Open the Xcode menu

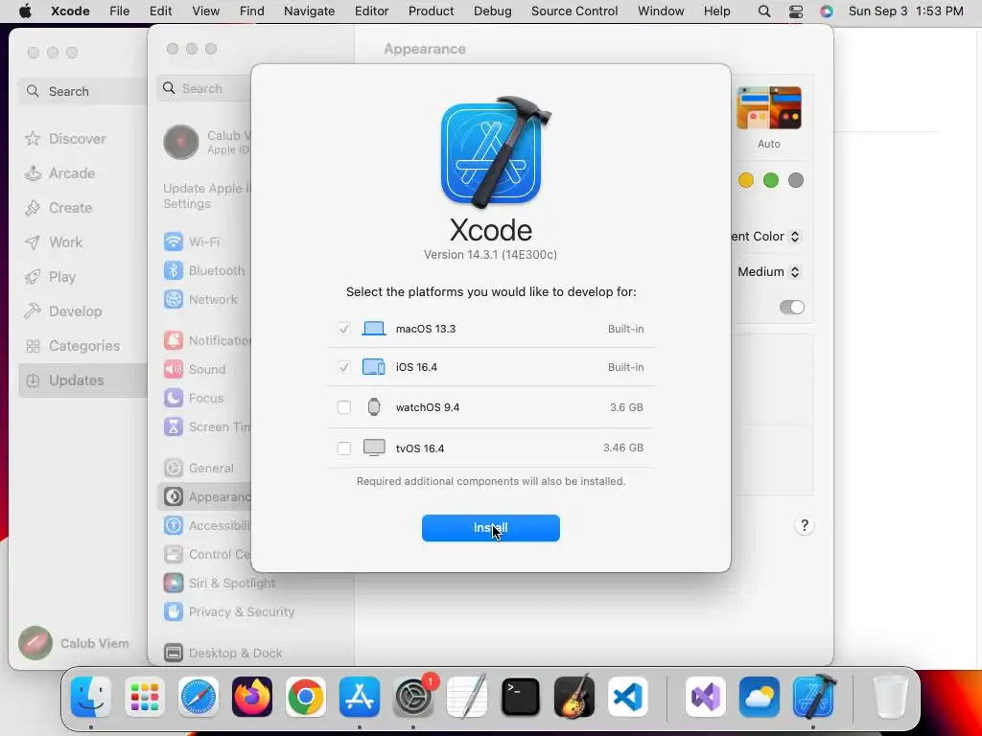70,11
